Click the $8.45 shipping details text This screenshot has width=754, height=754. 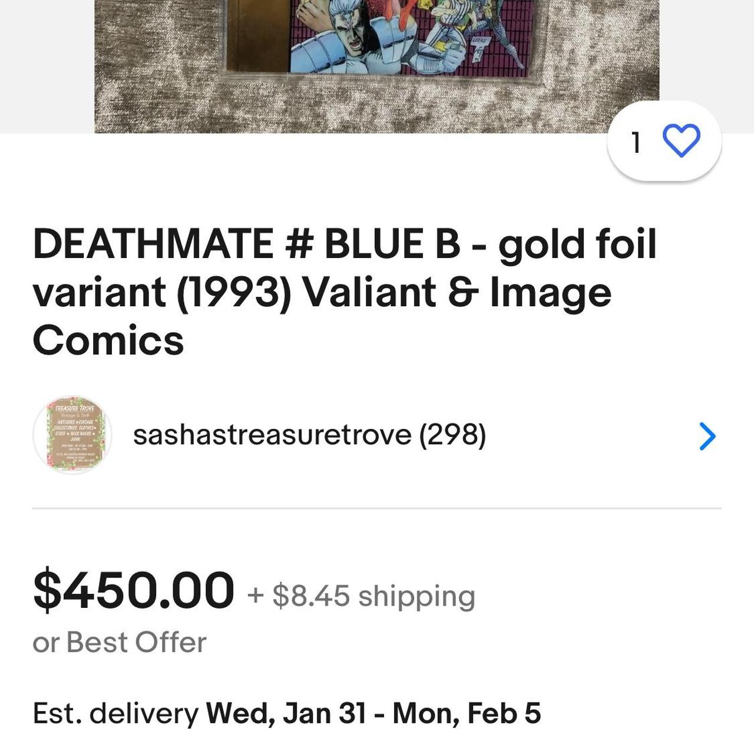point(361,596)
